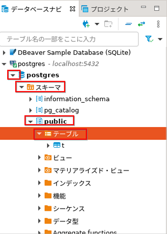Open the new connection dropdown arrow
The image size is (167, 234).
pyautogui.click(x=97, y=24)
